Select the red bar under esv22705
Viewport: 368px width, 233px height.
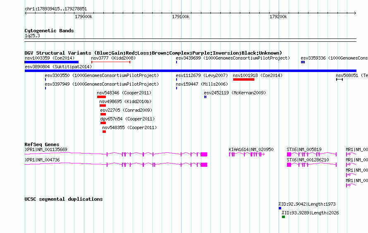point(103,114)
